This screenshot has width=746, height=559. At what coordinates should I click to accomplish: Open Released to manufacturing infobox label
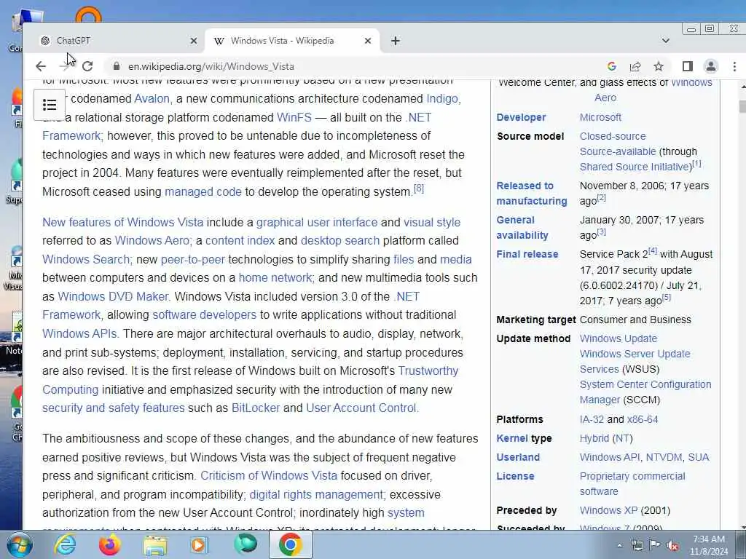coord(532,194)
